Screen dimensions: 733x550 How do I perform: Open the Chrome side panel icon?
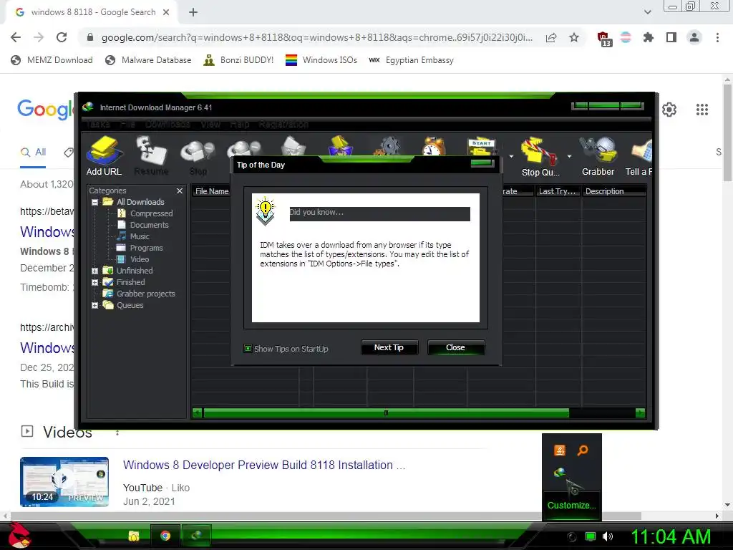point(671,37)
